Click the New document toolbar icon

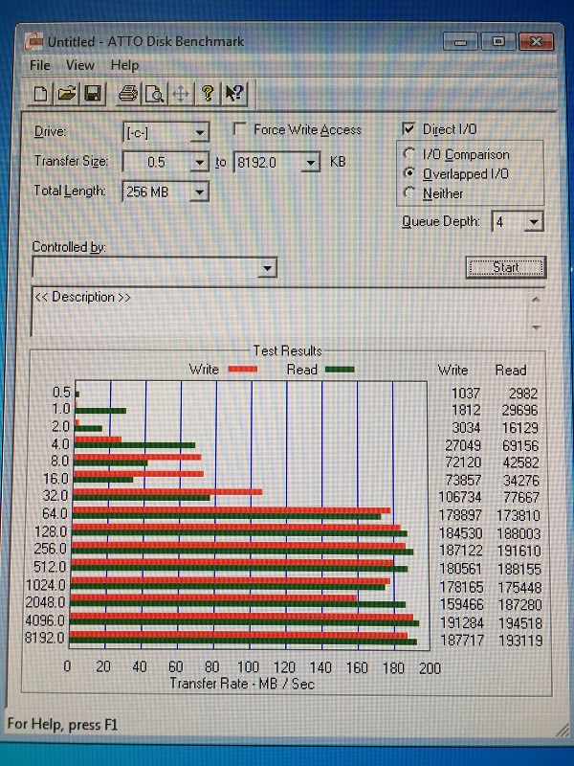(x=40, y=93)
